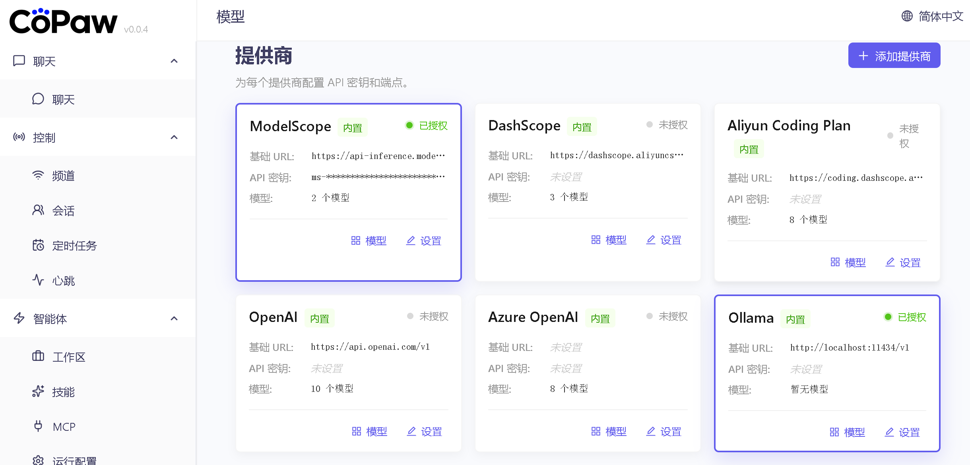The width and height of the screenshot is (970, 465).
Task: Click the globe language icon
Action: pyautogui.click(x=907, y=16)
